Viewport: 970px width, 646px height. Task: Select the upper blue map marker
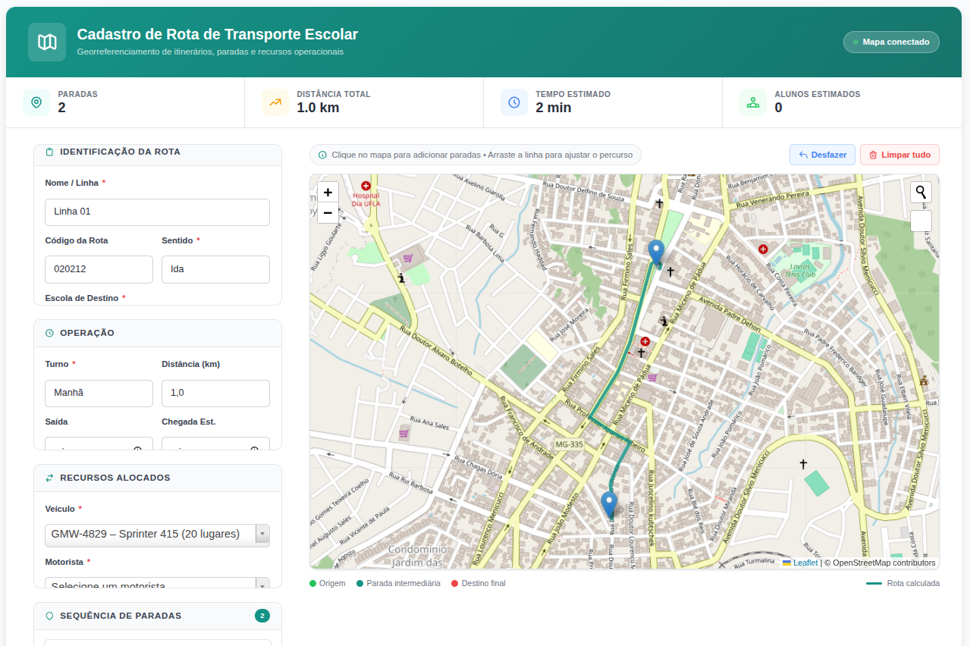[656, 252]
